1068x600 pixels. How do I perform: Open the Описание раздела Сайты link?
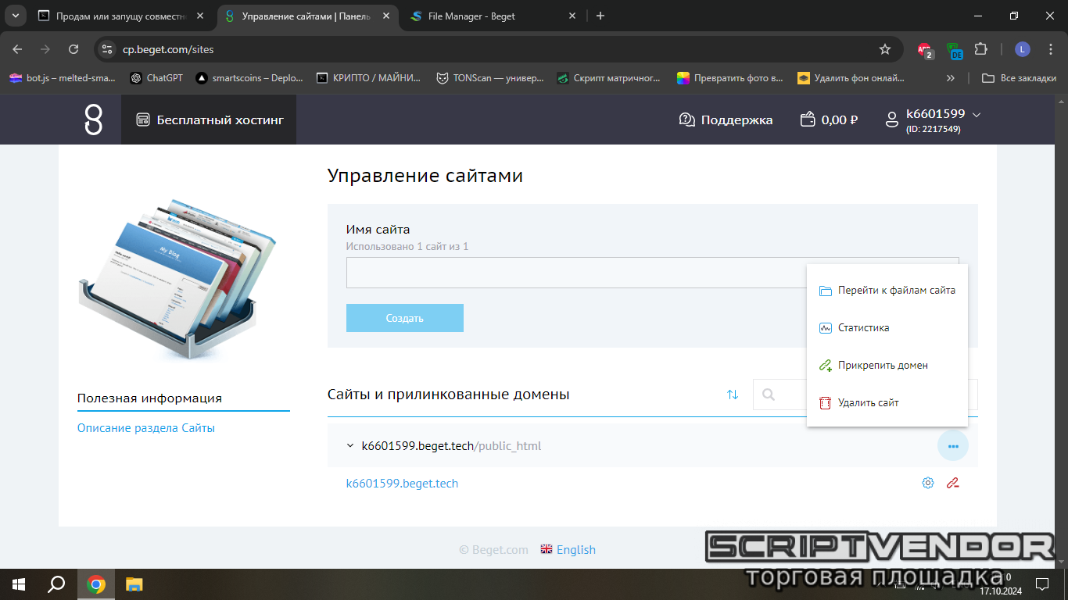click(x=146, y=428)
